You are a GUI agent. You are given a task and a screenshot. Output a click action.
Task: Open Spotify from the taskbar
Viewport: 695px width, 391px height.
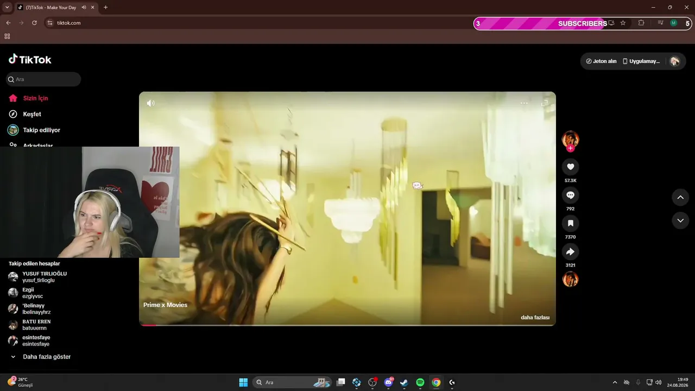(x=420, y=382)
